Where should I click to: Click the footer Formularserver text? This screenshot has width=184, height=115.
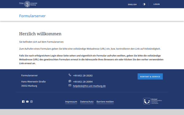pos(29,75)
